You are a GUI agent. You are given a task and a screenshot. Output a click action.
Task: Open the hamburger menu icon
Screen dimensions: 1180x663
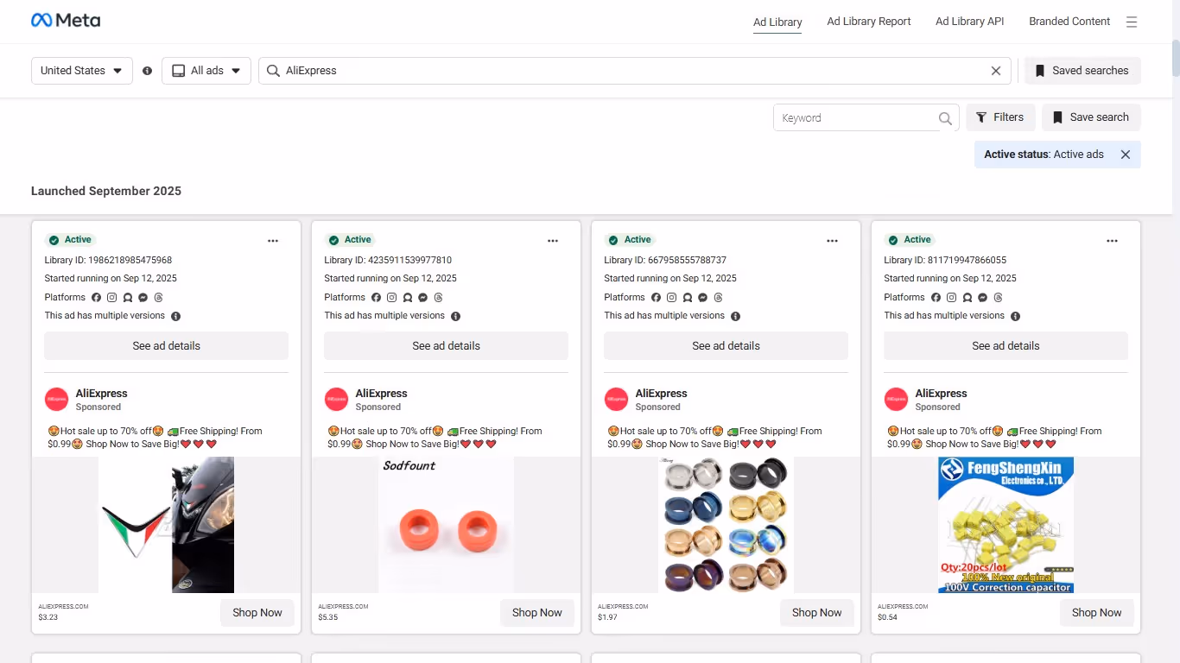1132,22
